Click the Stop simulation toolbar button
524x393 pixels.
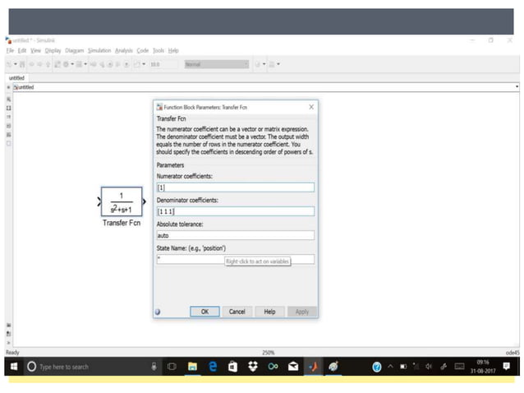[x=126, y=64]
